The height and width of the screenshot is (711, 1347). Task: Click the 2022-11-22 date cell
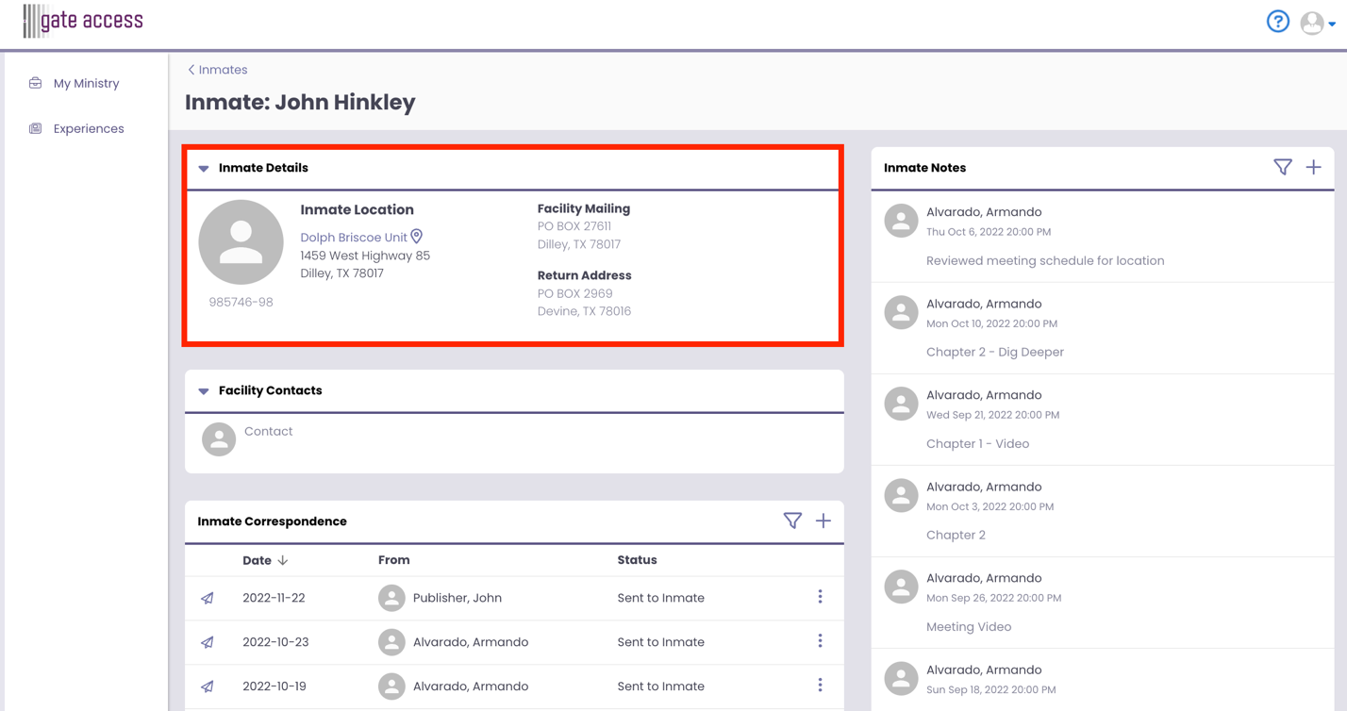tap(274, 598)
